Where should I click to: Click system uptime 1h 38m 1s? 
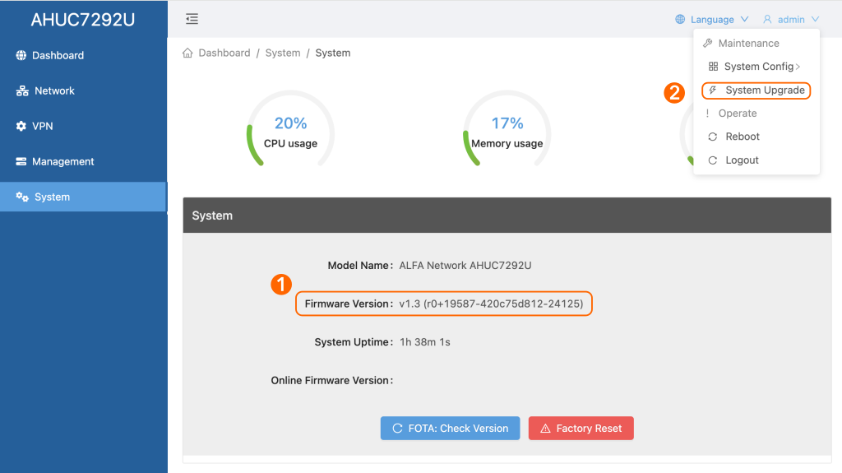point(425,342)
